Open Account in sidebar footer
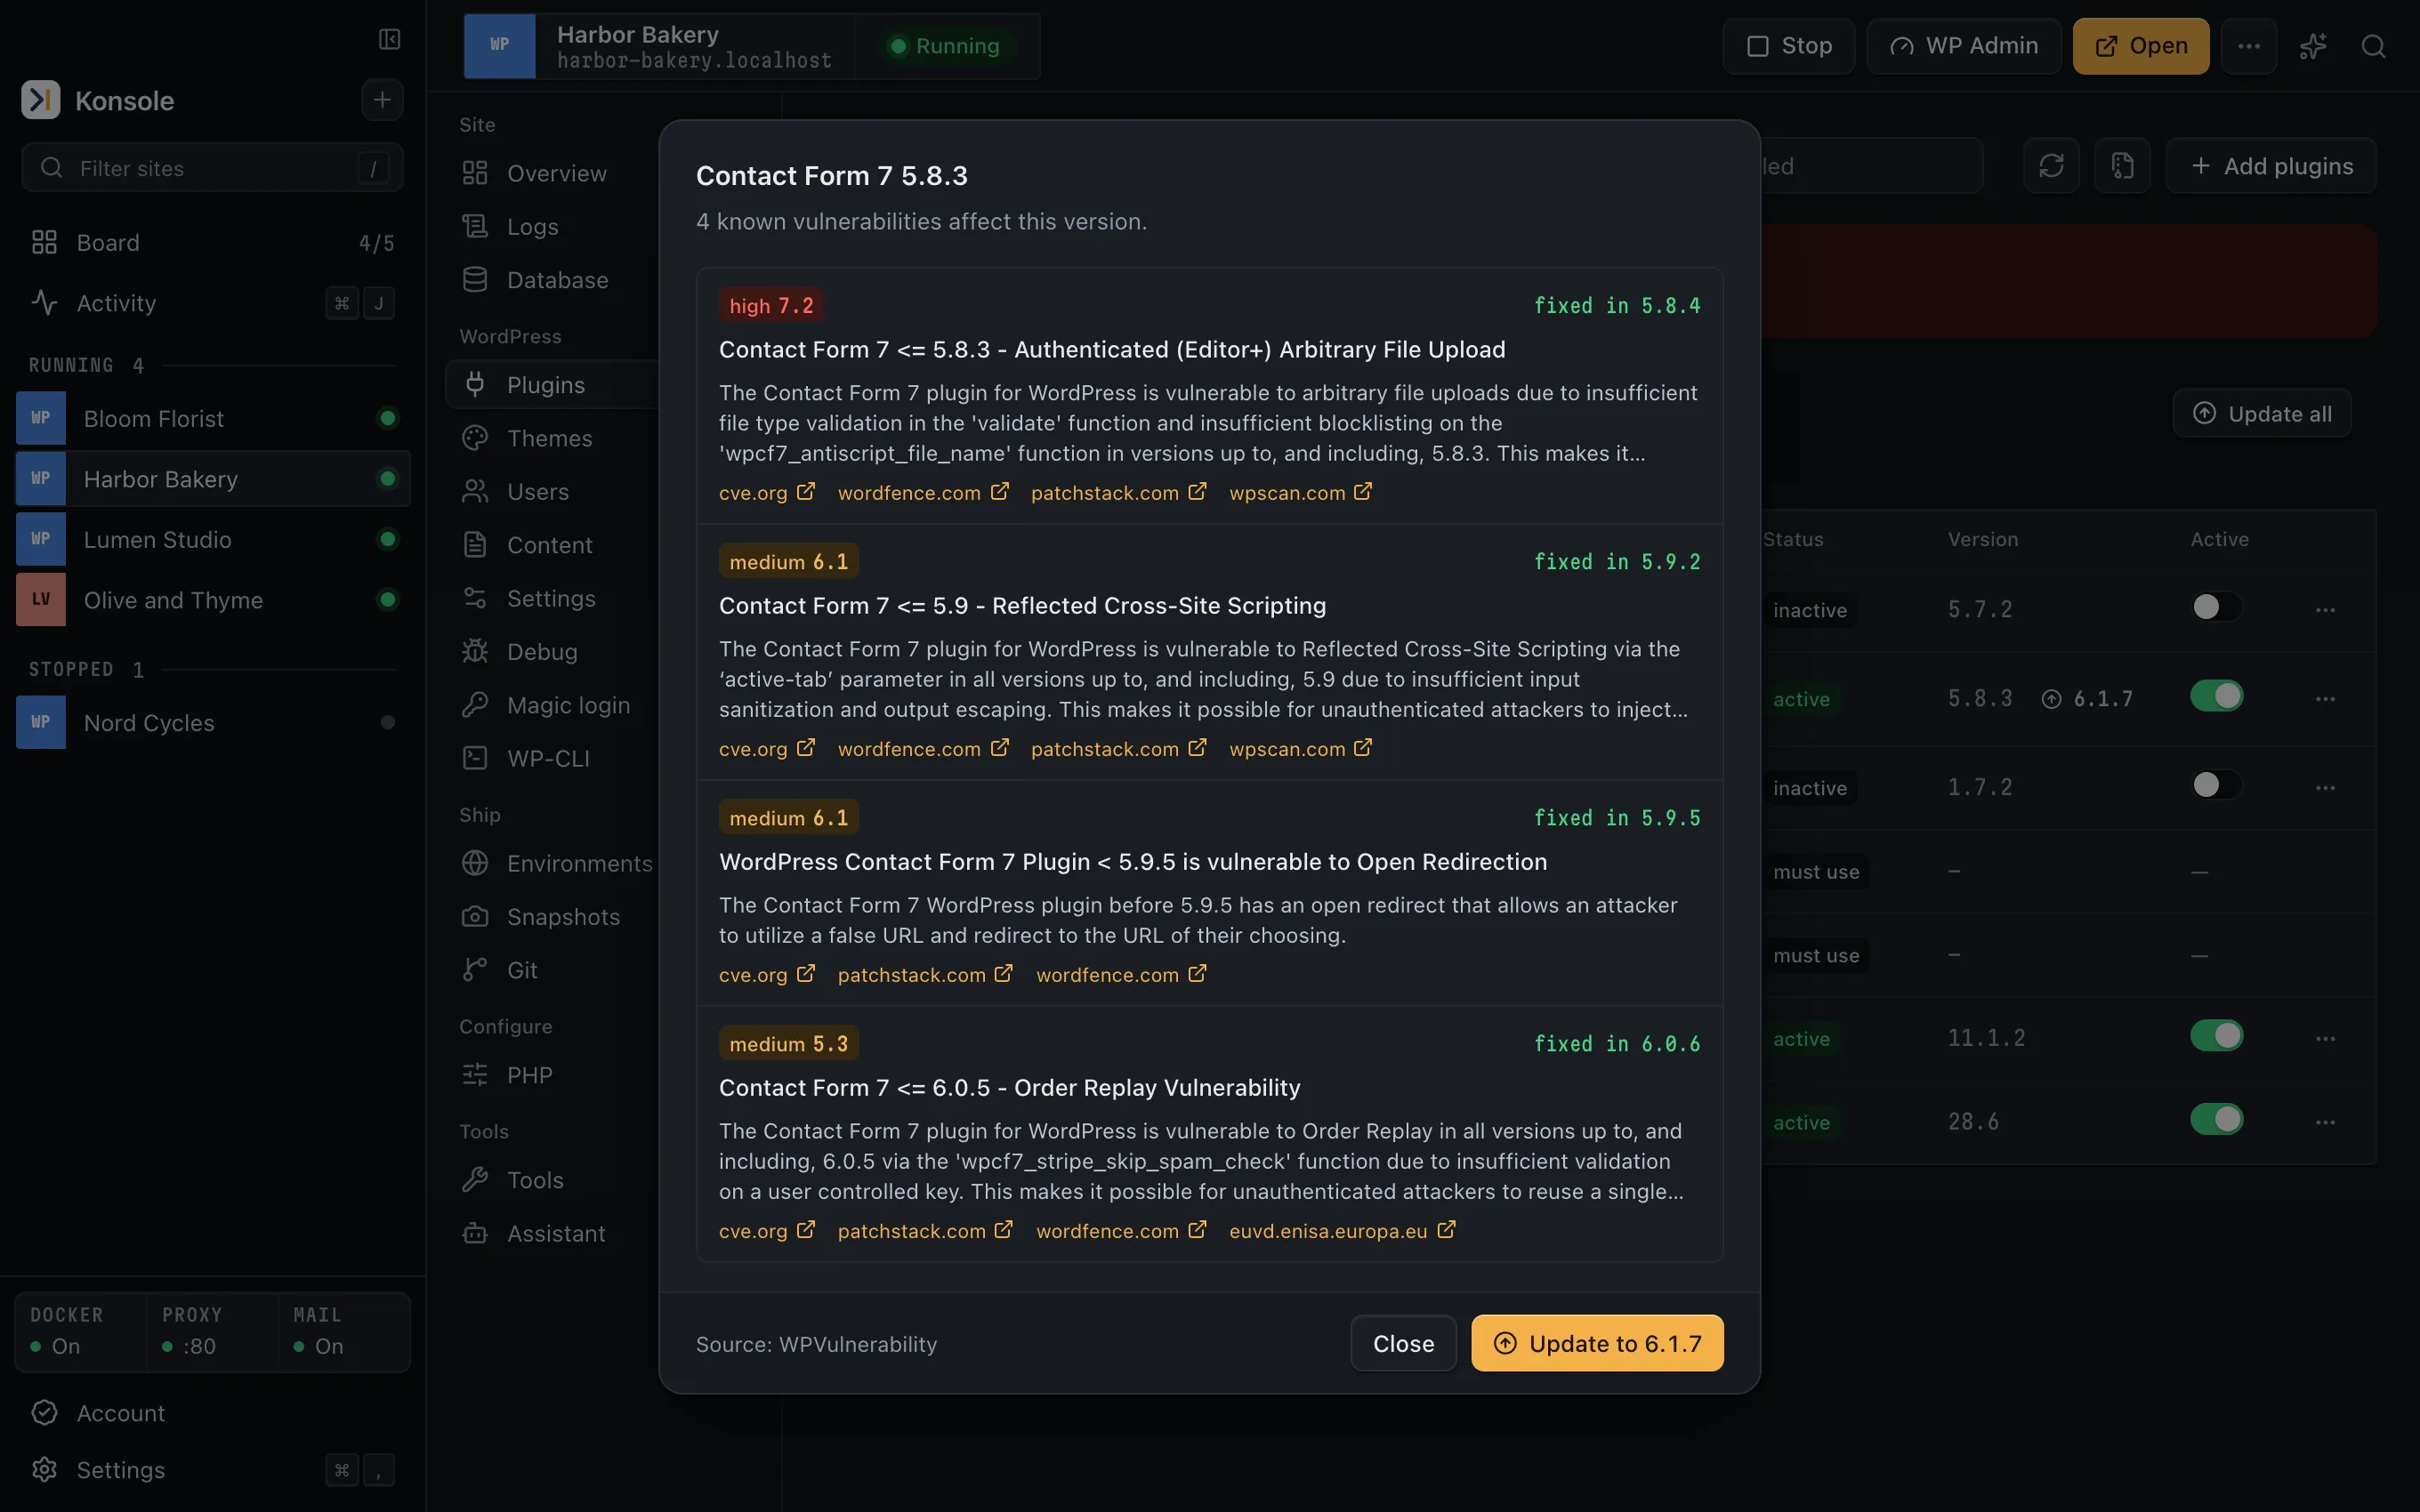Viewport: 2420px width, 1512px height. pyautogui.click(x=212, y=1413)
